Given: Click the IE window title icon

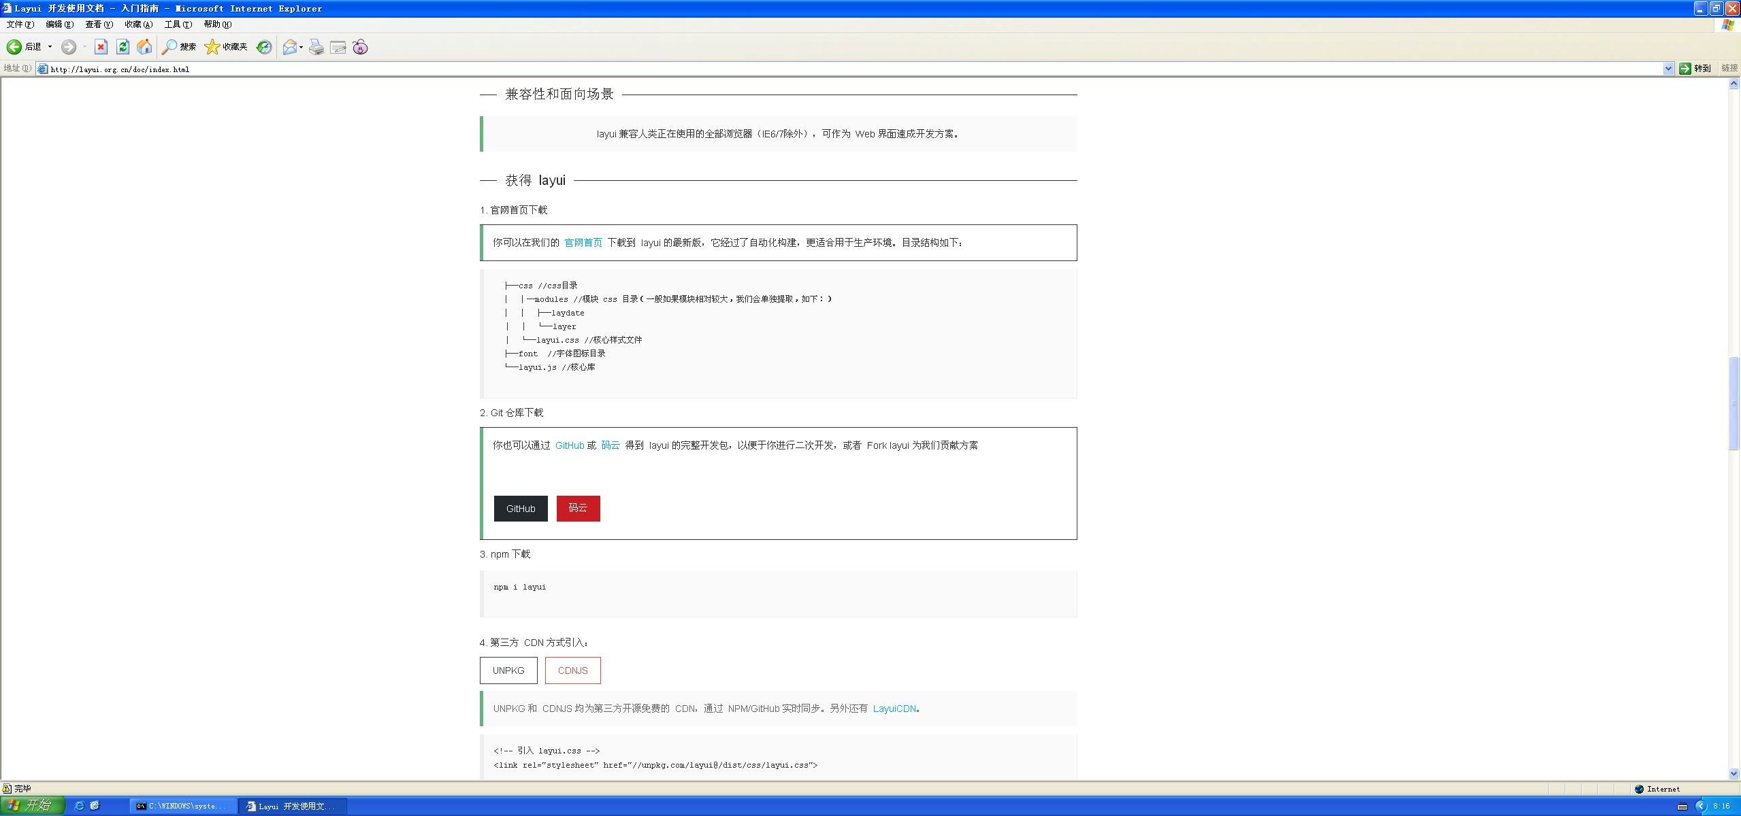Looking at the screenshot, I should pos(7,8).
